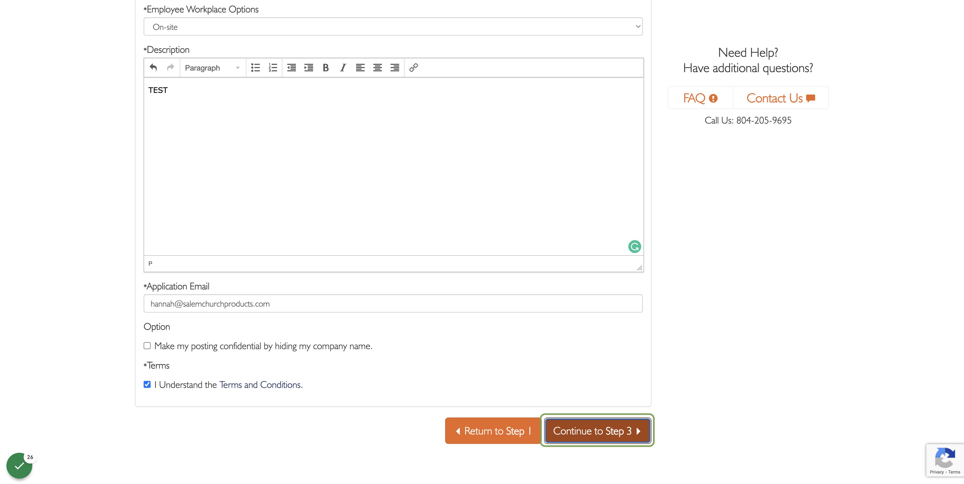The width and height of the screenshot is (964, 484).
Task: Redo the last action in the editor toolbar
Action: coord(171,67)
